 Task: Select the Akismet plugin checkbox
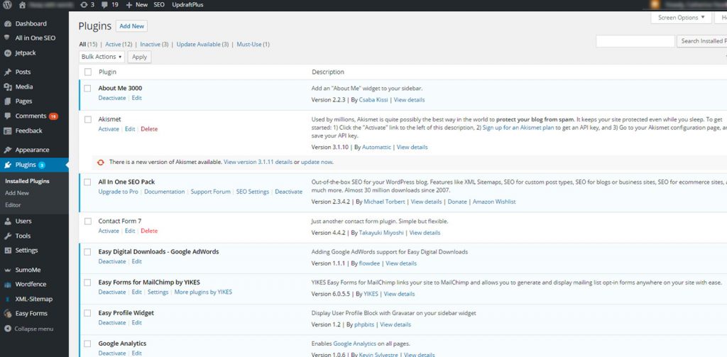click(x=88, y=120)
